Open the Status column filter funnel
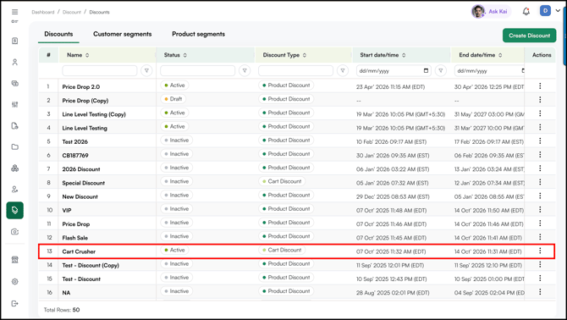This screenshot has width=567, height=320. [x=245, y=70]
